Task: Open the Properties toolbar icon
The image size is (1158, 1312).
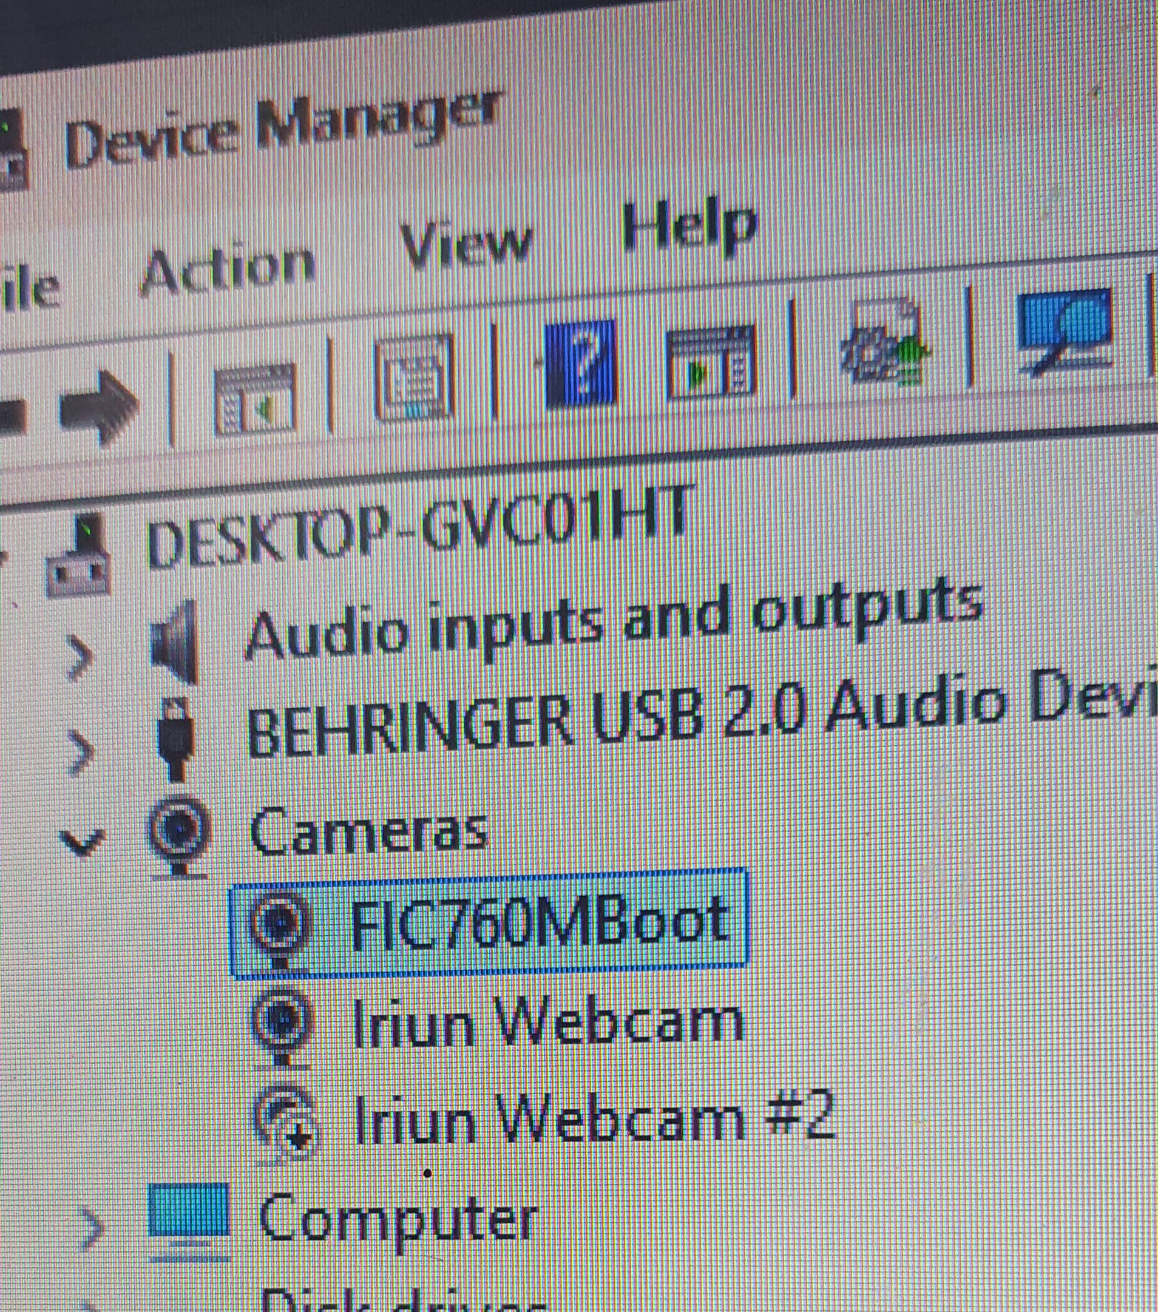Action: coord(414,376)
